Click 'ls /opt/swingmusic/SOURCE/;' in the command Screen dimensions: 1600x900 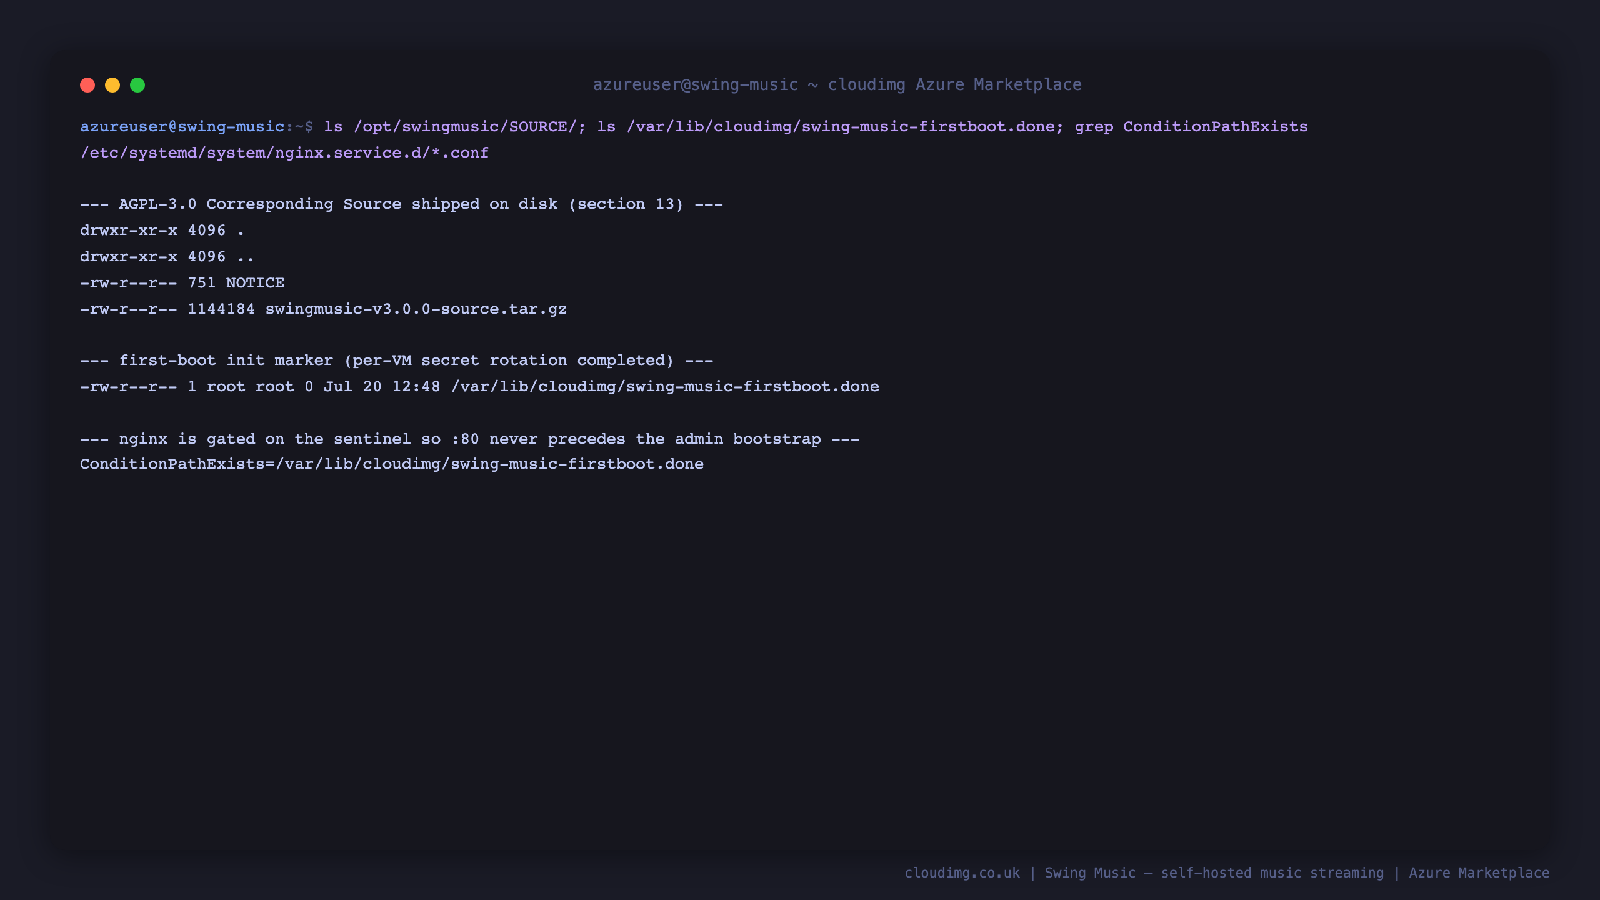[455, 127]
